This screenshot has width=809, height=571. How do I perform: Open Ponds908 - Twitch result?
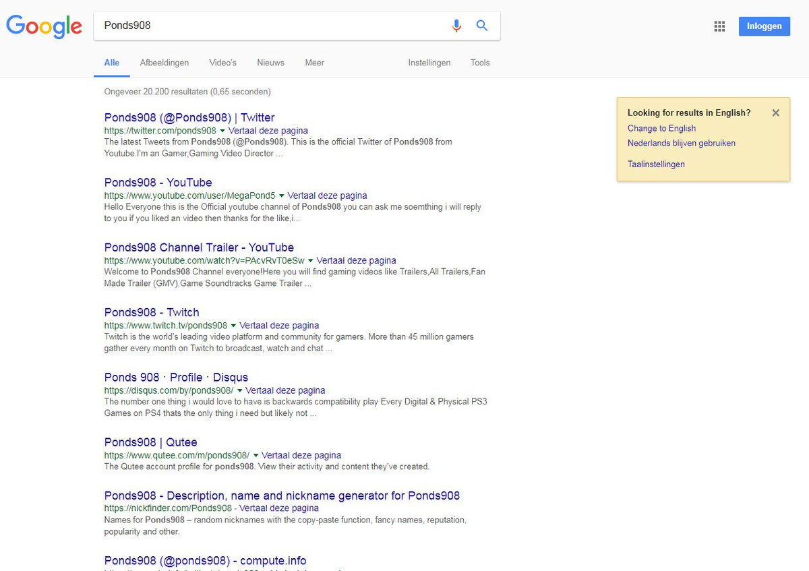click(152, 313)
